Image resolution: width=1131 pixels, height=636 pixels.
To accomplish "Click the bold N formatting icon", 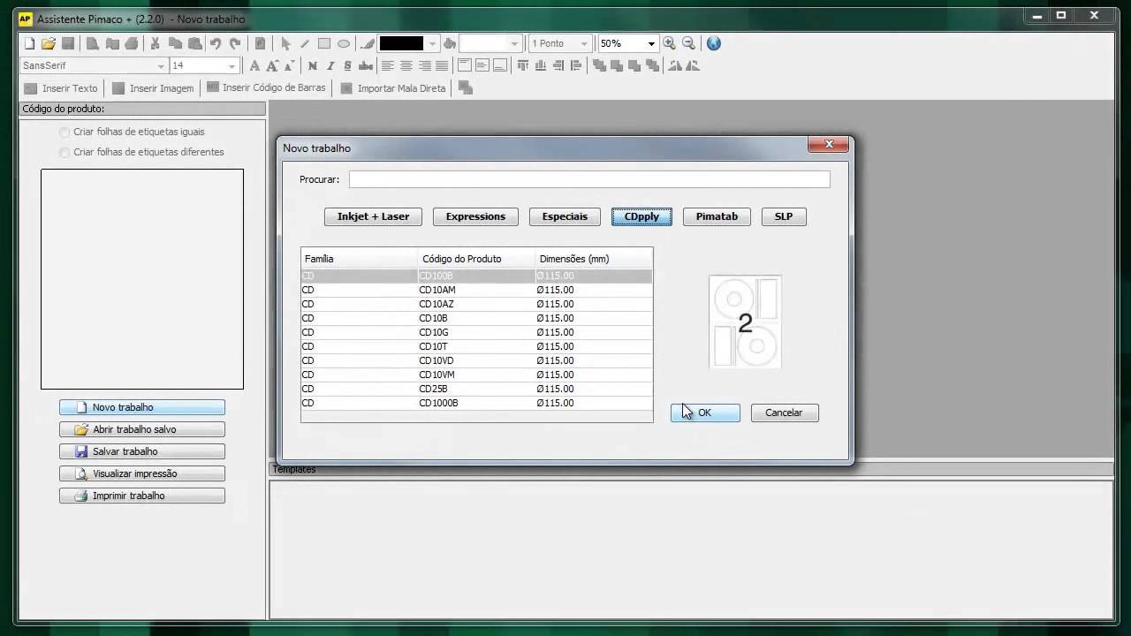I will [x=312, y=65].
